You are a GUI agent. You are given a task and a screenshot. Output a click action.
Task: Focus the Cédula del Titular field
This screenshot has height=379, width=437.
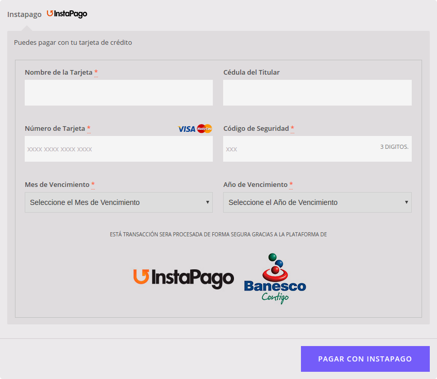pyautogui.click(x=317, y=93)
